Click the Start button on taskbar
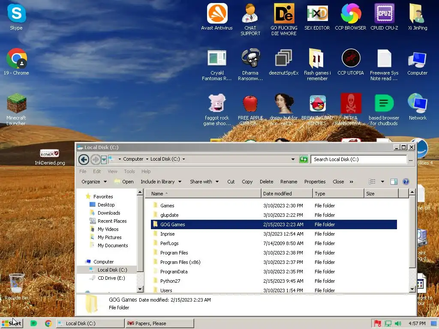 [12, 323]
